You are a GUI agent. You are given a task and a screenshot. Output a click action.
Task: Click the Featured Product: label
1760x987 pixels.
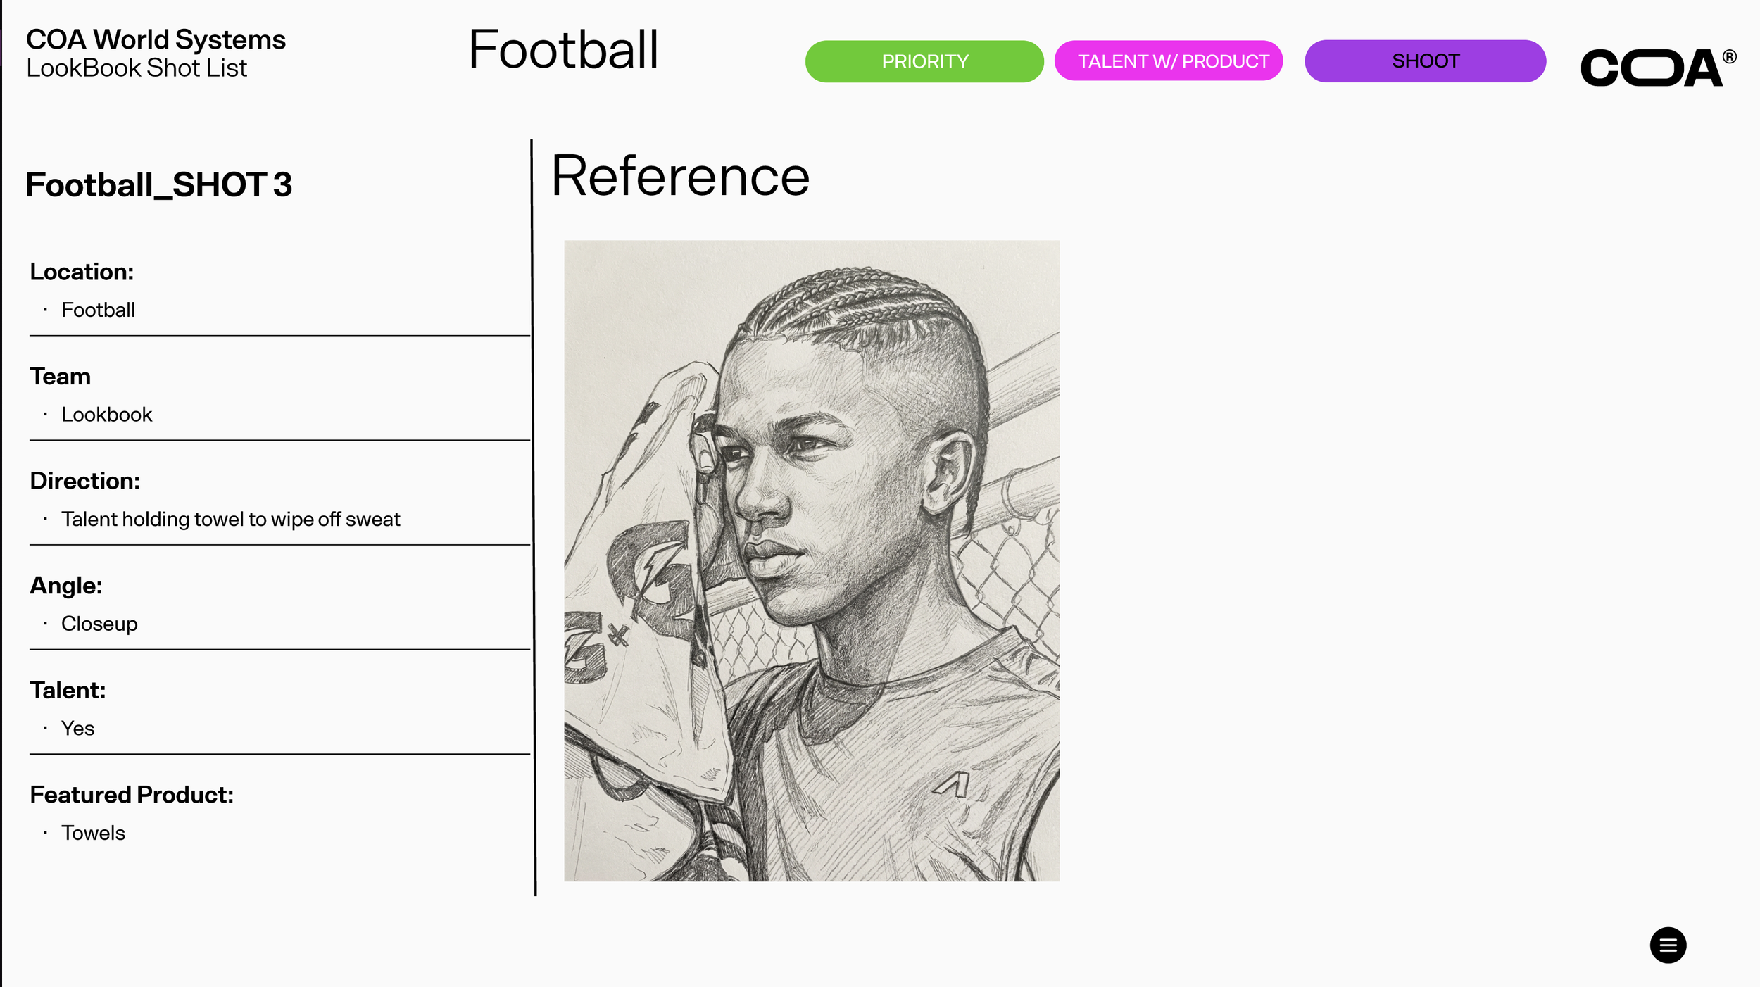click(x=132, y=796)
